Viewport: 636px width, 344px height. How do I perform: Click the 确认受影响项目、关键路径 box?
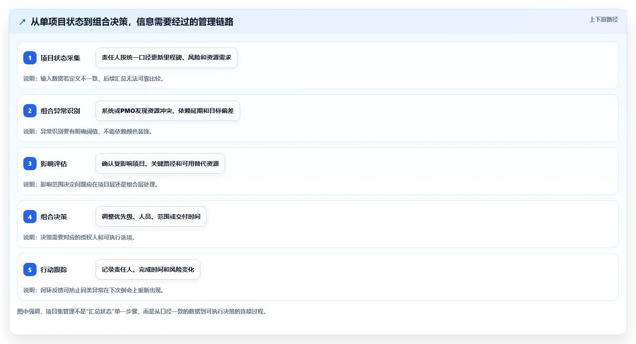160,164
